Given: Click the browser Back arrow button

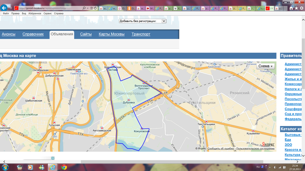Looking at the screenshot, I should click(4, 8).
